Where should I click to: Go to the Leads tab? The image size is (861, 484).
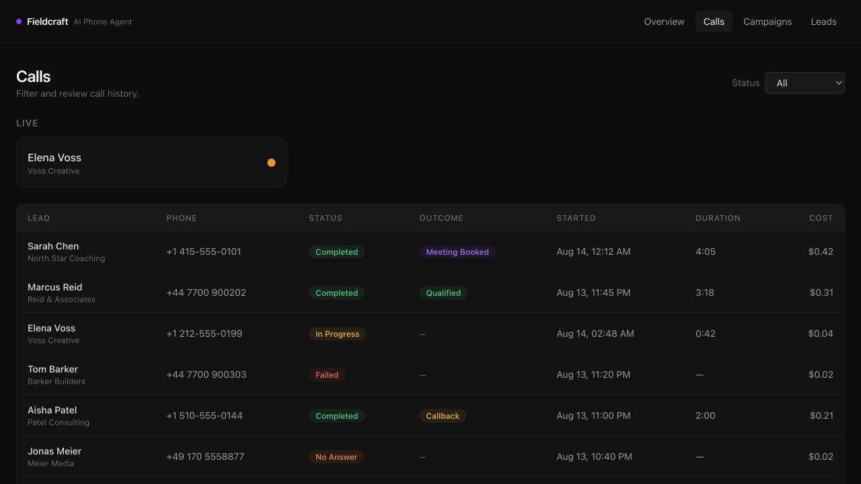pos(823,22)
